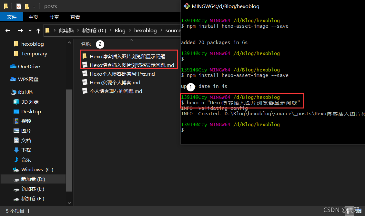Open Desktop in navigation pane
365x216 pixels.
click(31, 112)
